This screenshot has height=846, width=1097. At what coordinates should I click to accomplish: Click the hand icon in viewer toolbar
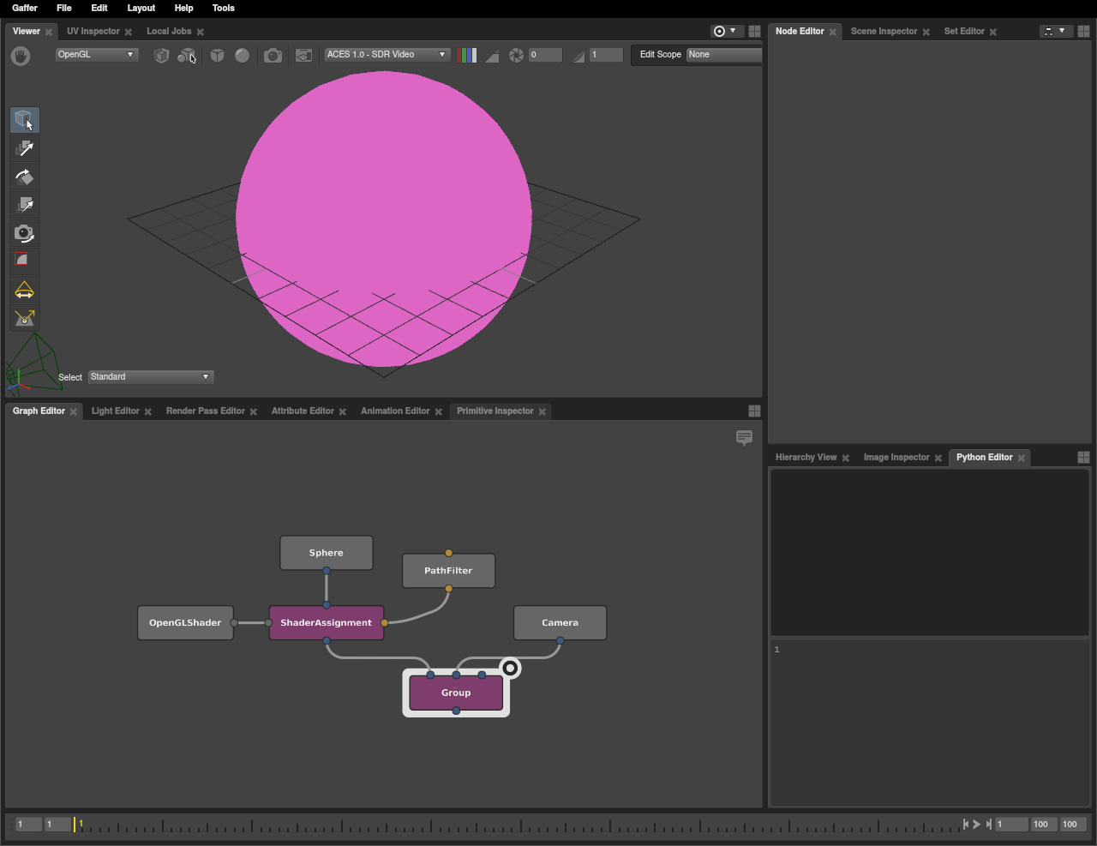pyautogui.click(x=21, y=55)
